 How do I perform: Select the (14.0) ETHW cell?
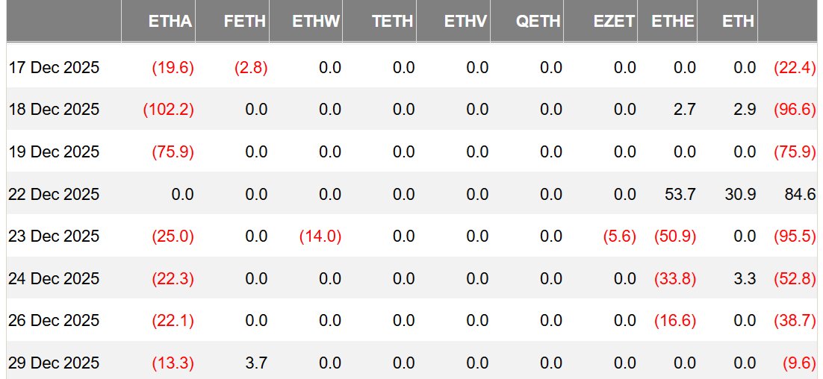coord(320,237)
